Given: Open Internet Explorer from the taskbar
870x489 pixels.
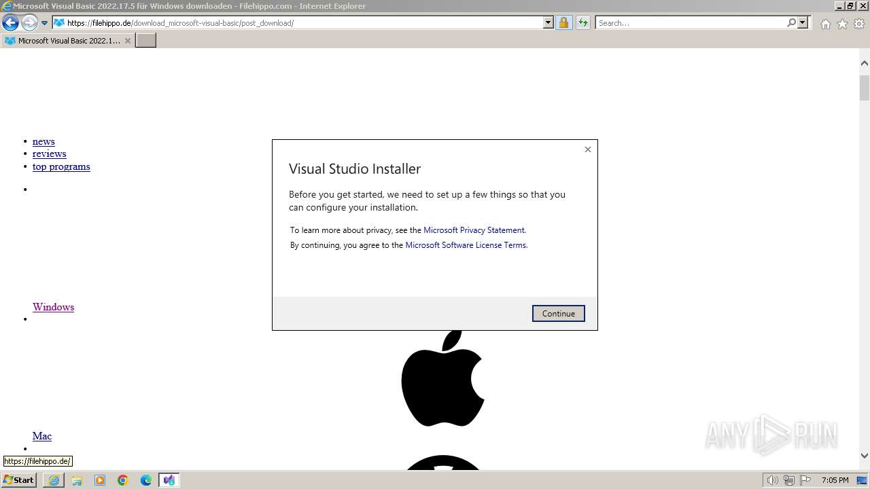Looking at the screenshot, I should point(54,480).
